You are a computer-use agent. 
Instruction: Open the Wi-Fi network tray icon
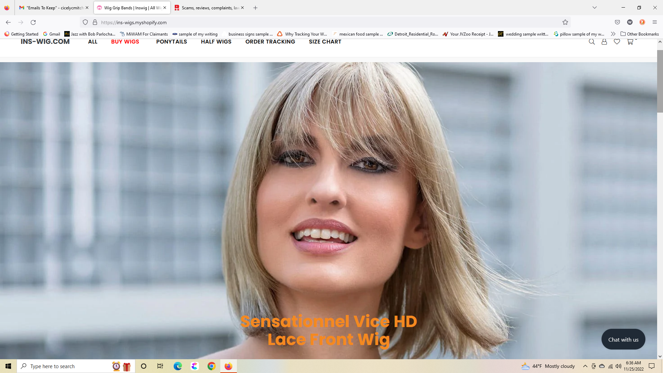[x=610, y=366]
